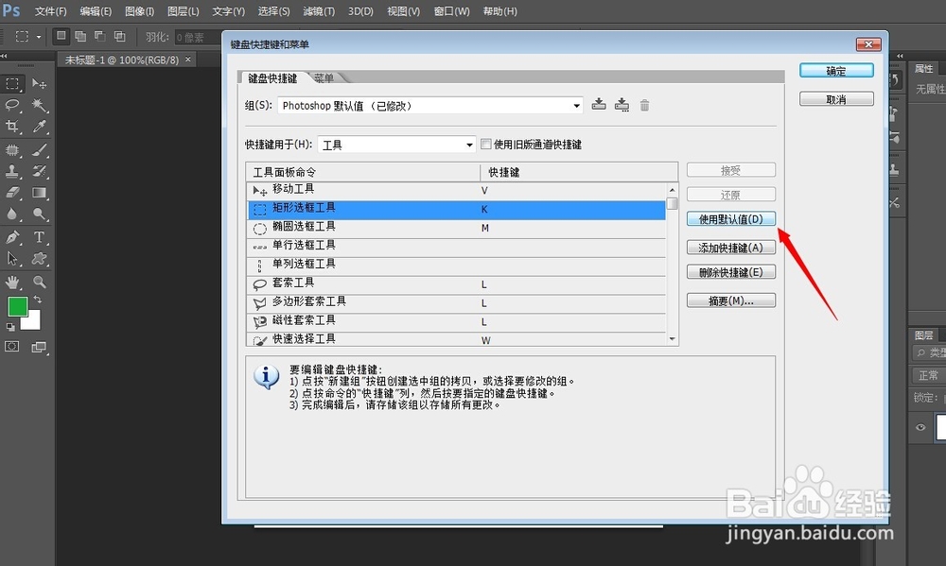Activate the Zoom tool in the toolbar
Screen dimensions: 946x566
pos(41,280)
